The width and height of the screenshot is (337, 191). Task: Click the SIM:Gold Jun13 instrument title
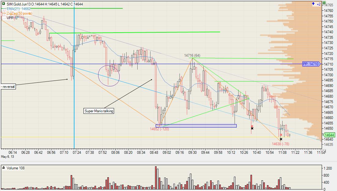coord(18,4)
